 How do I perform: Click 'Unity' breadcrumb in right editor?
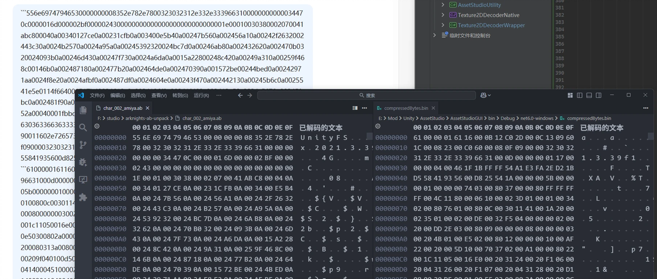click(x=409, y=118)
